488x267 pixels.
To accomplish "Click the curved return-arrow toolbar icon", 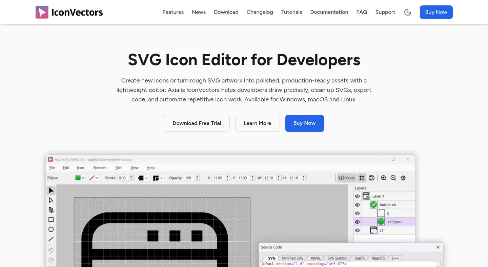I will pos(372,178).
